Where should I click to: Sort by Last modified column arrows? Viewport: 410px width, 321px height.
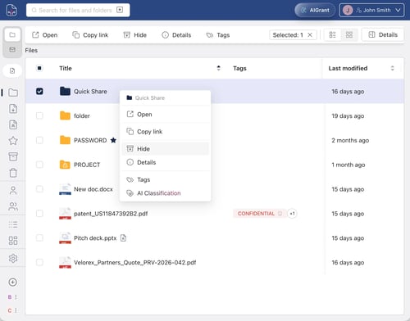pos(393,68)
